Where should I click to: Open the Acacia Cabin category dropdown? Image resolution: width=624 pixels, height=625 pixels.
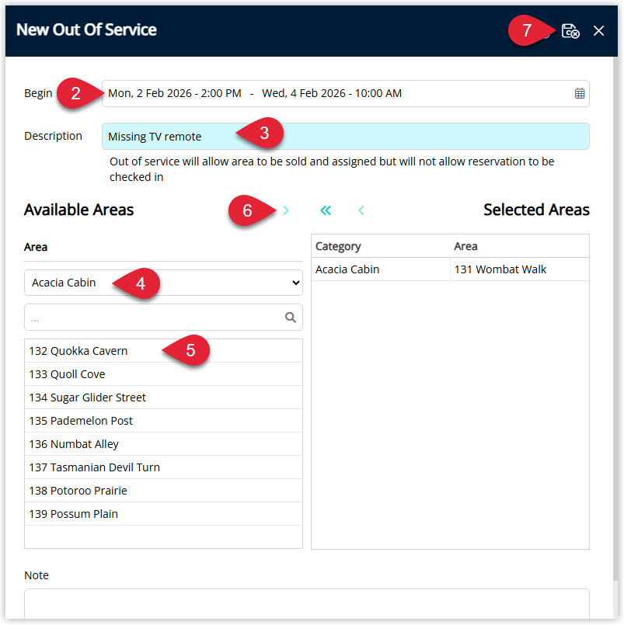[163, 283]
